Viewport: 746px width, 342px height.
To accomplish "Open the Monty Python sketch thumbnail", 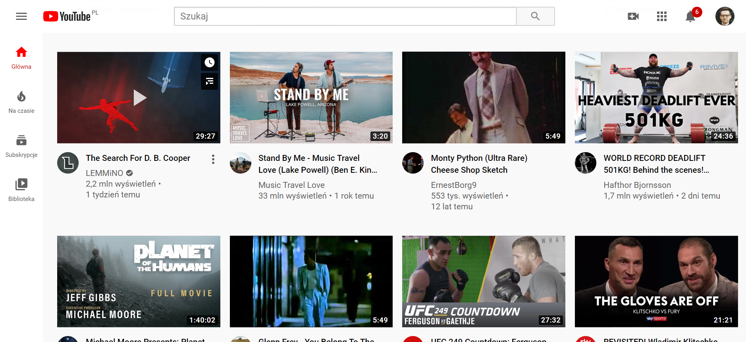I will coord(484,97).
